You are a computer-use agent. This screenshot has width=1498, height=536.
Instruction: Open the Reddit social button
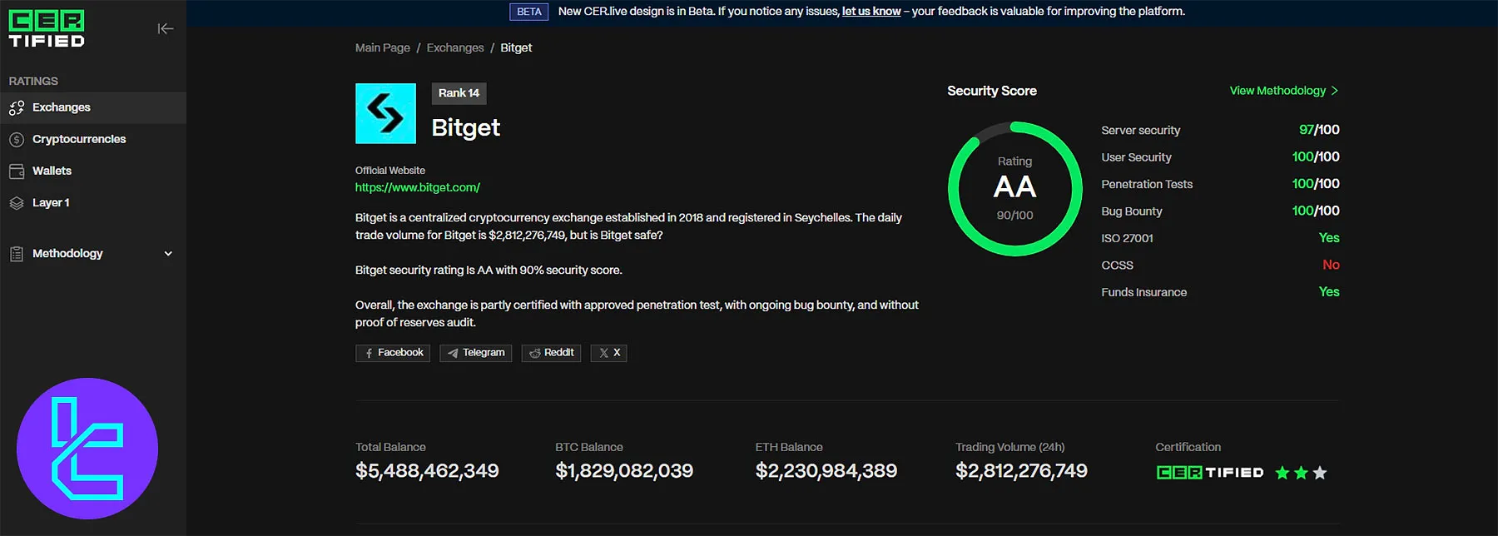[551, 354]
